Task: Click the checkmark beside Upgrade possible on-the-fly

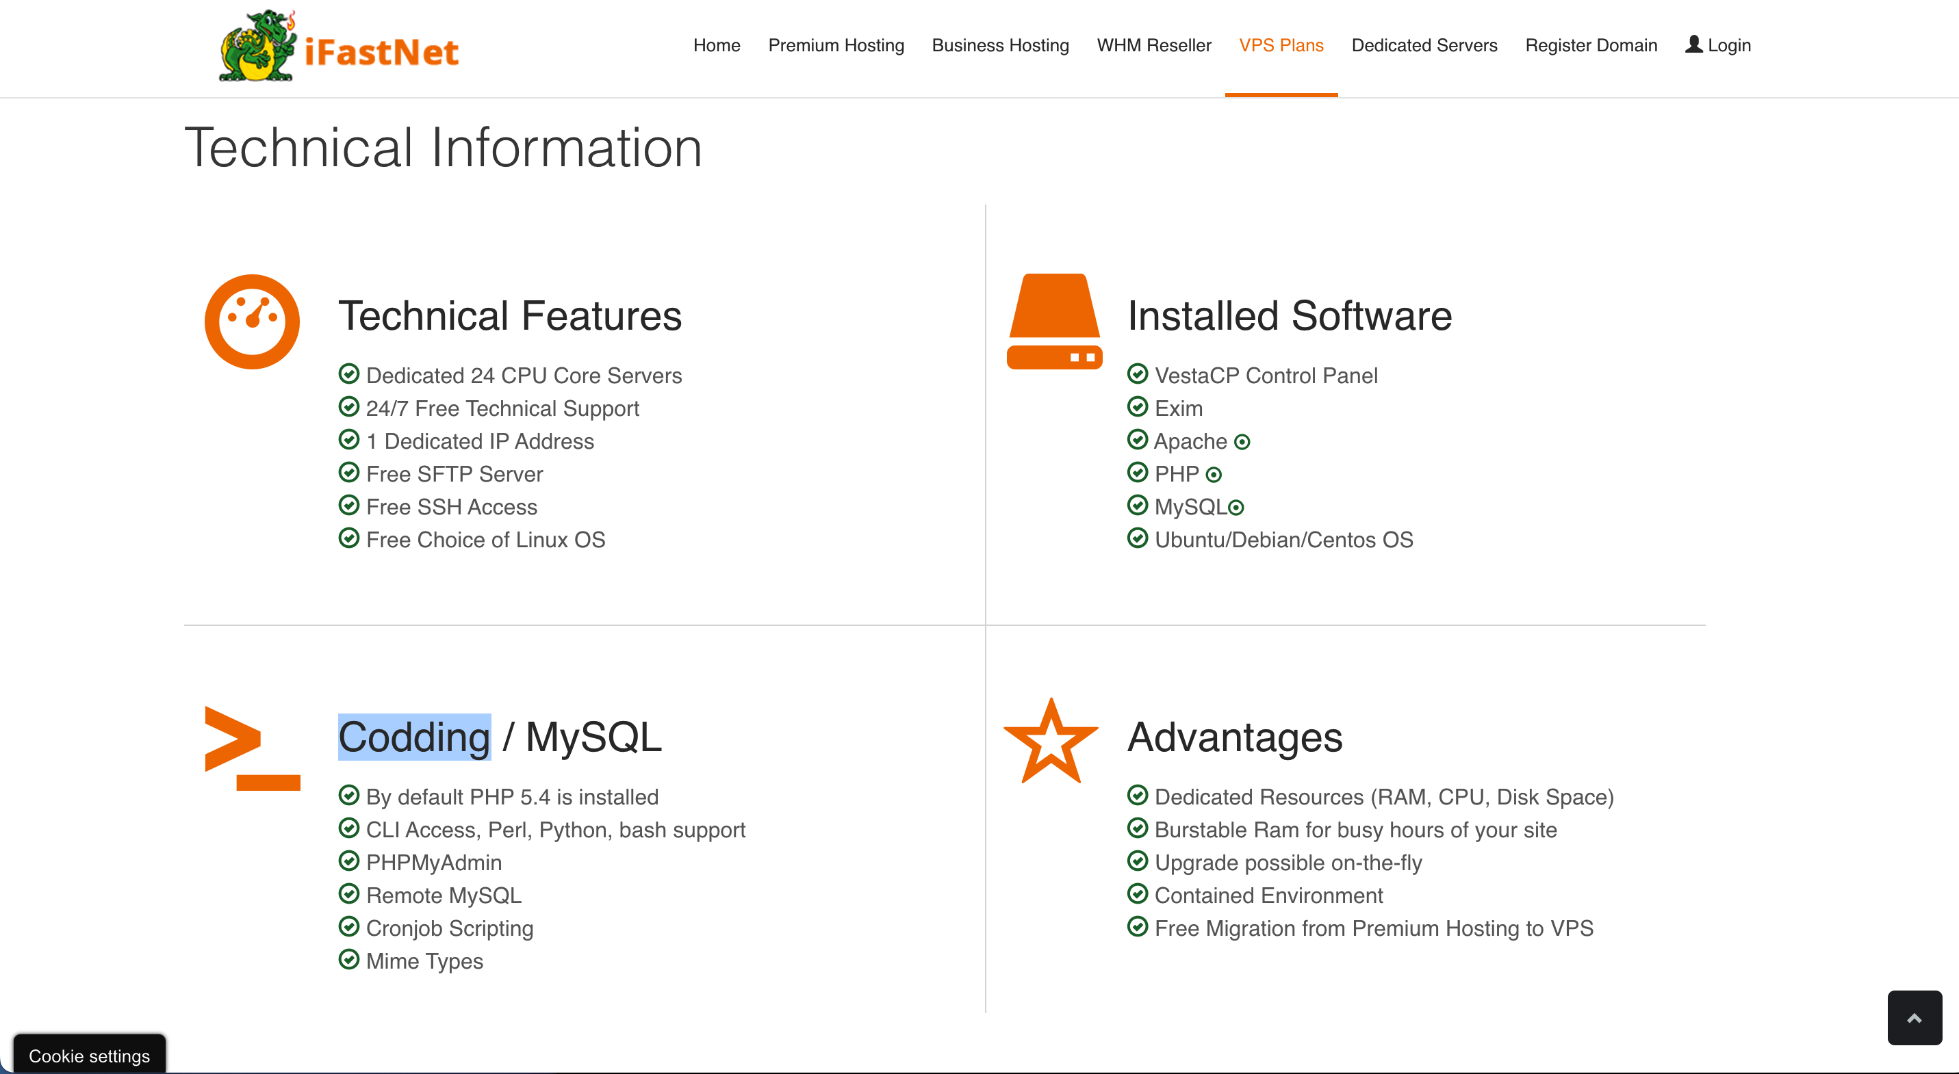Action: click(x=1138, y=861)
